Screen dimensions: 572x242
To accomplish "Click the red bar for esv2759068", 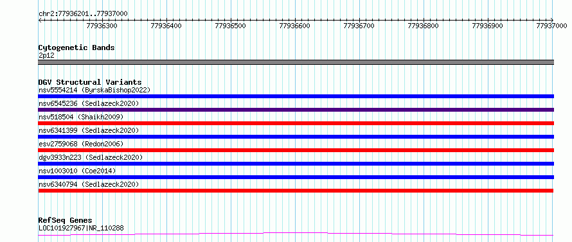I will point(296,150).
